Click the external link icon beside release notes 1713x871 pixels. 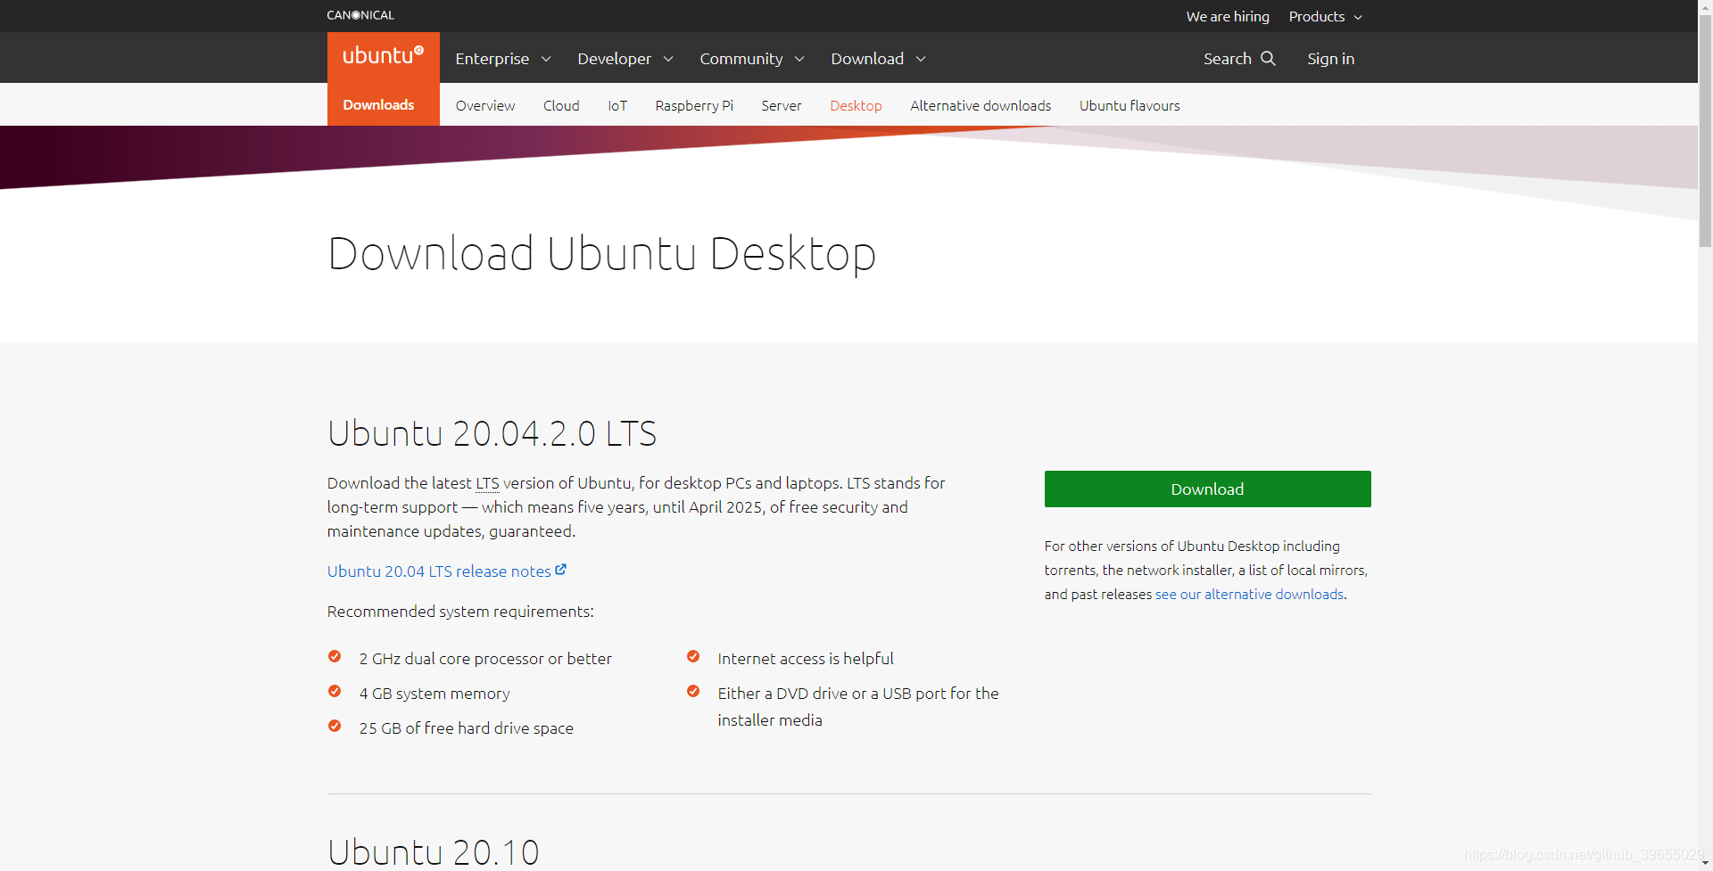tap(561, 570)
